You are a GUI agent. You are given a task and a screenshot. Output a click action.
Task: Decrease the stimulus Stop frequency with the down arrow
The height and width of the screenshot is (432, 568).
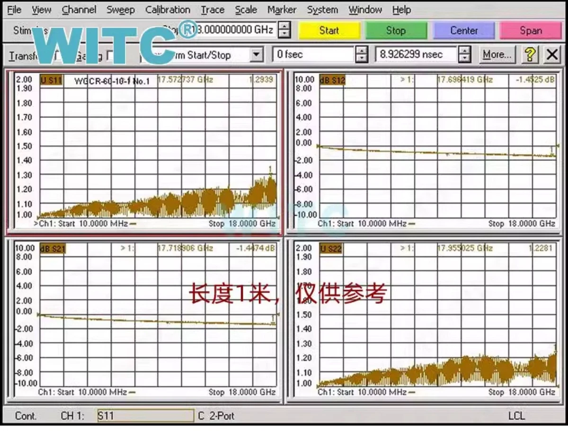pyautogui.click(x=284, y=35)
